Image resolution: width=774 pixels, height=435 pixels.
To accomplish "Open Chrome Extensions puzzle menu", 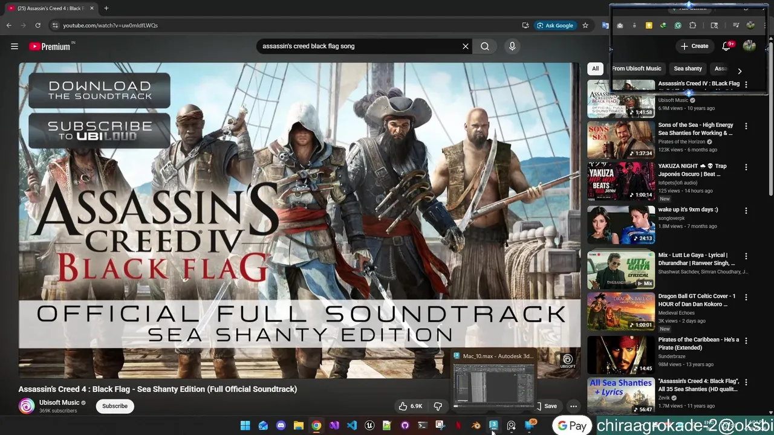I will pos(692,25).
